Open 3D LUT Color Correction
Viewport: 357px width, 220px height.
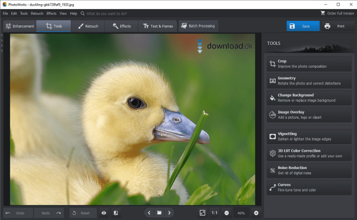309,153
